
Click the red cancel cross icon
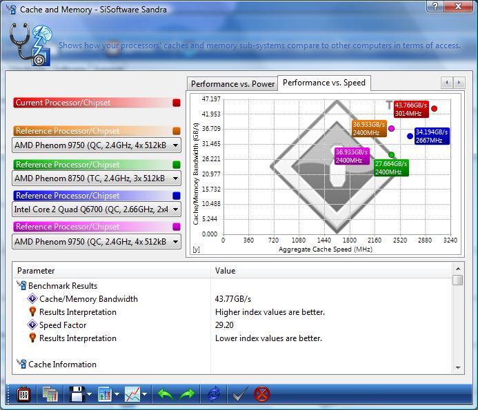coord(262,394)
